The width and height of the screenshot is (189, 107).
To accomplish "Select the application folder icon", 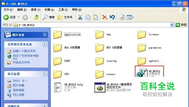I will pyautogui.click(x=57, y=35).
